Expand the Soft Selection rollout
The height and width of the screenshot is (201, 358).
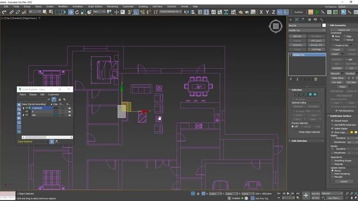click(x=299, y=141)
